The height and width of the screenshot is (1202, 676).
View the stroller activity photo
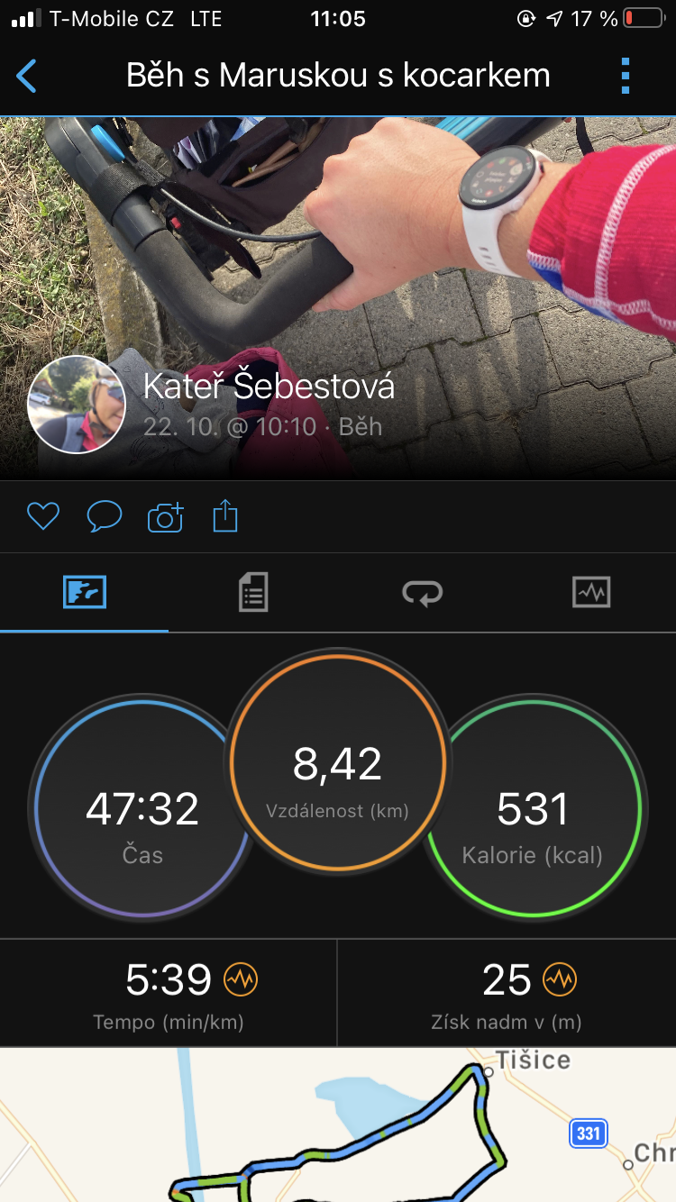tap(338, 298)
